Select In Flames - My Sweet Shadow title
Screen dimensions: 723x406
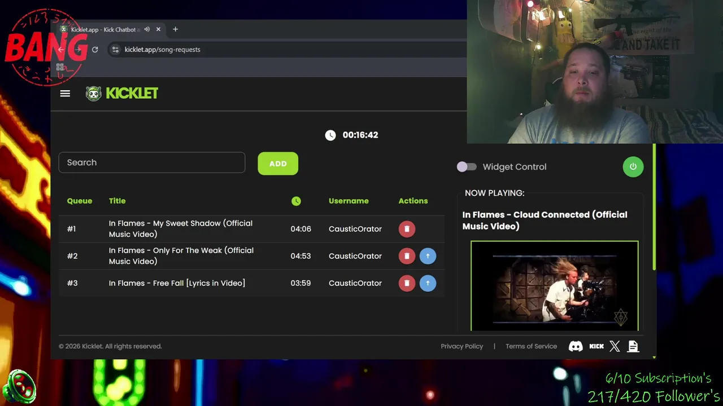coord(181,229)
